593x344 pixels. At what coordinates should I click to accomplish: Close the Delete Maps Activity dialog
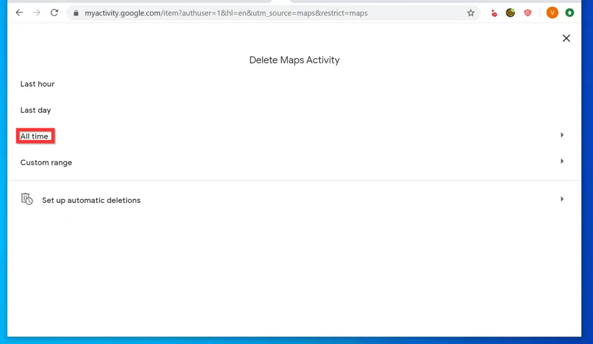[566, 38]
